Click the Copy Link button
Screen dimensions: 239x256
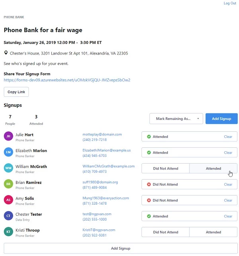[16, 92]
